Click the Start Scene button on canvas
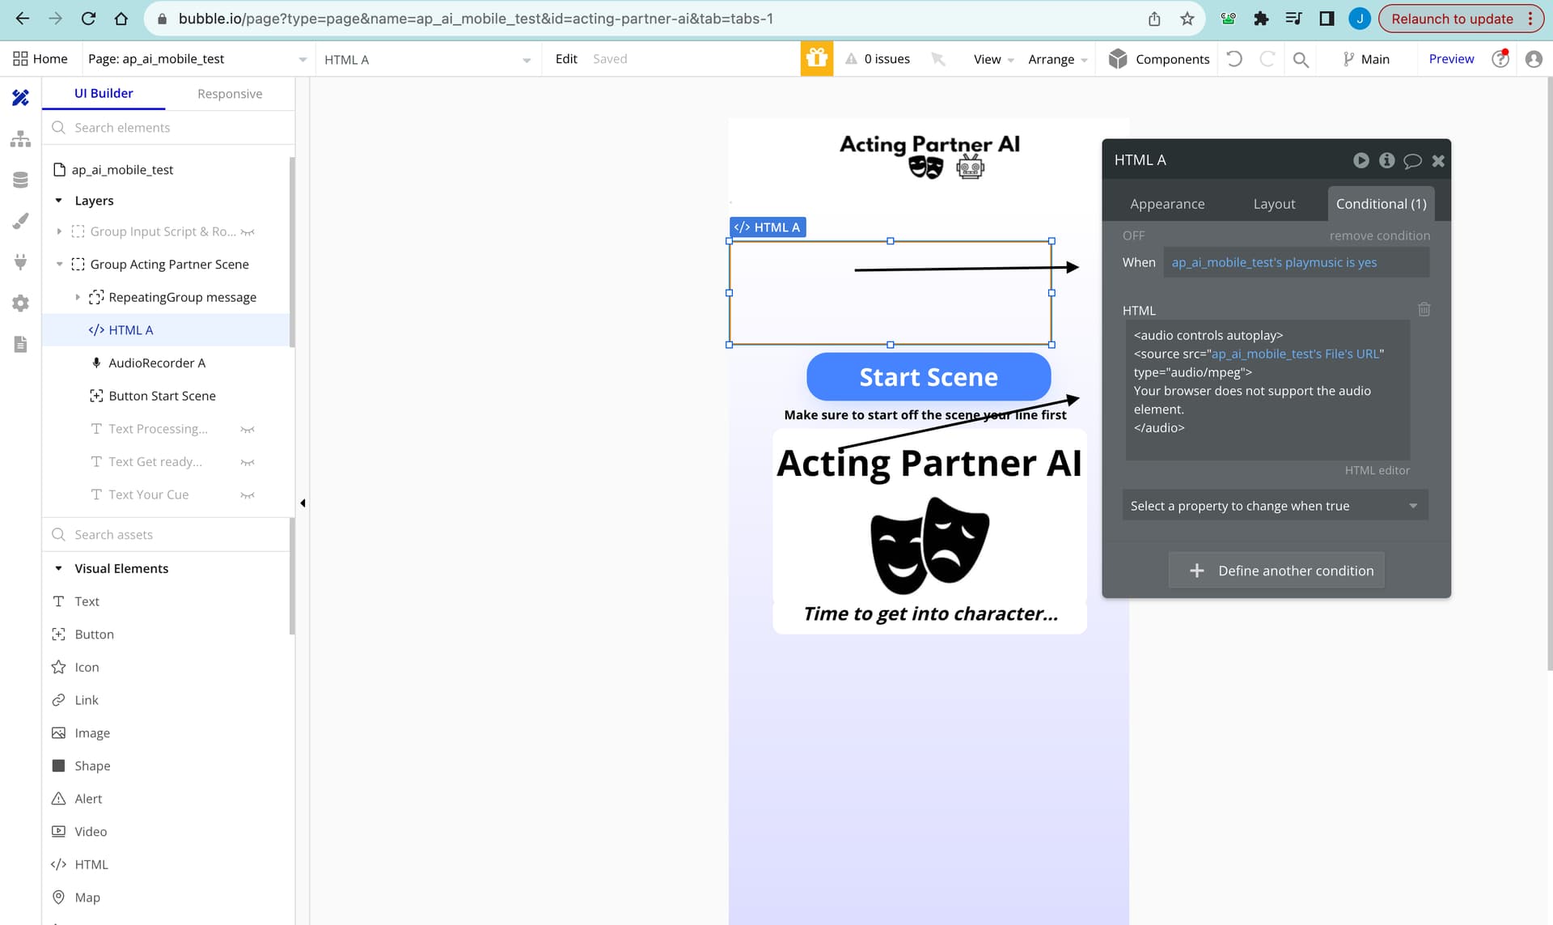The width and height of the screenshot is (1553, 925). (x=929, y=377)
